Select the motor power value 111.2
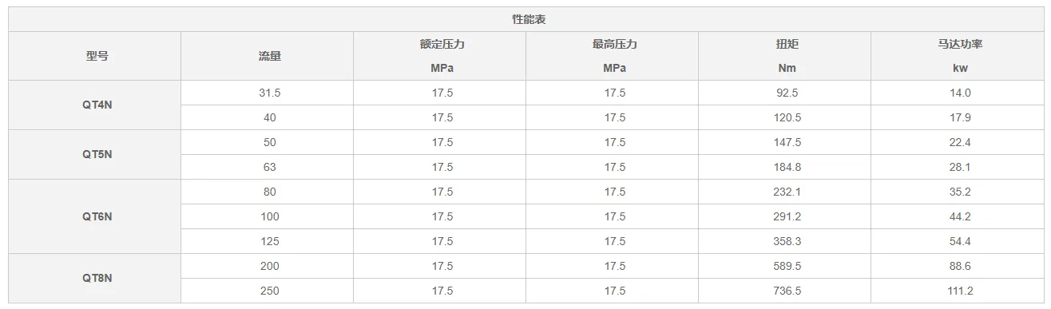Screen dimensions: 1051x309 (959, 291)
